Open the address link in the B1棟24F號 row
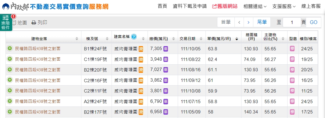This screenshot has height=118, width=325. coord(38,49)
